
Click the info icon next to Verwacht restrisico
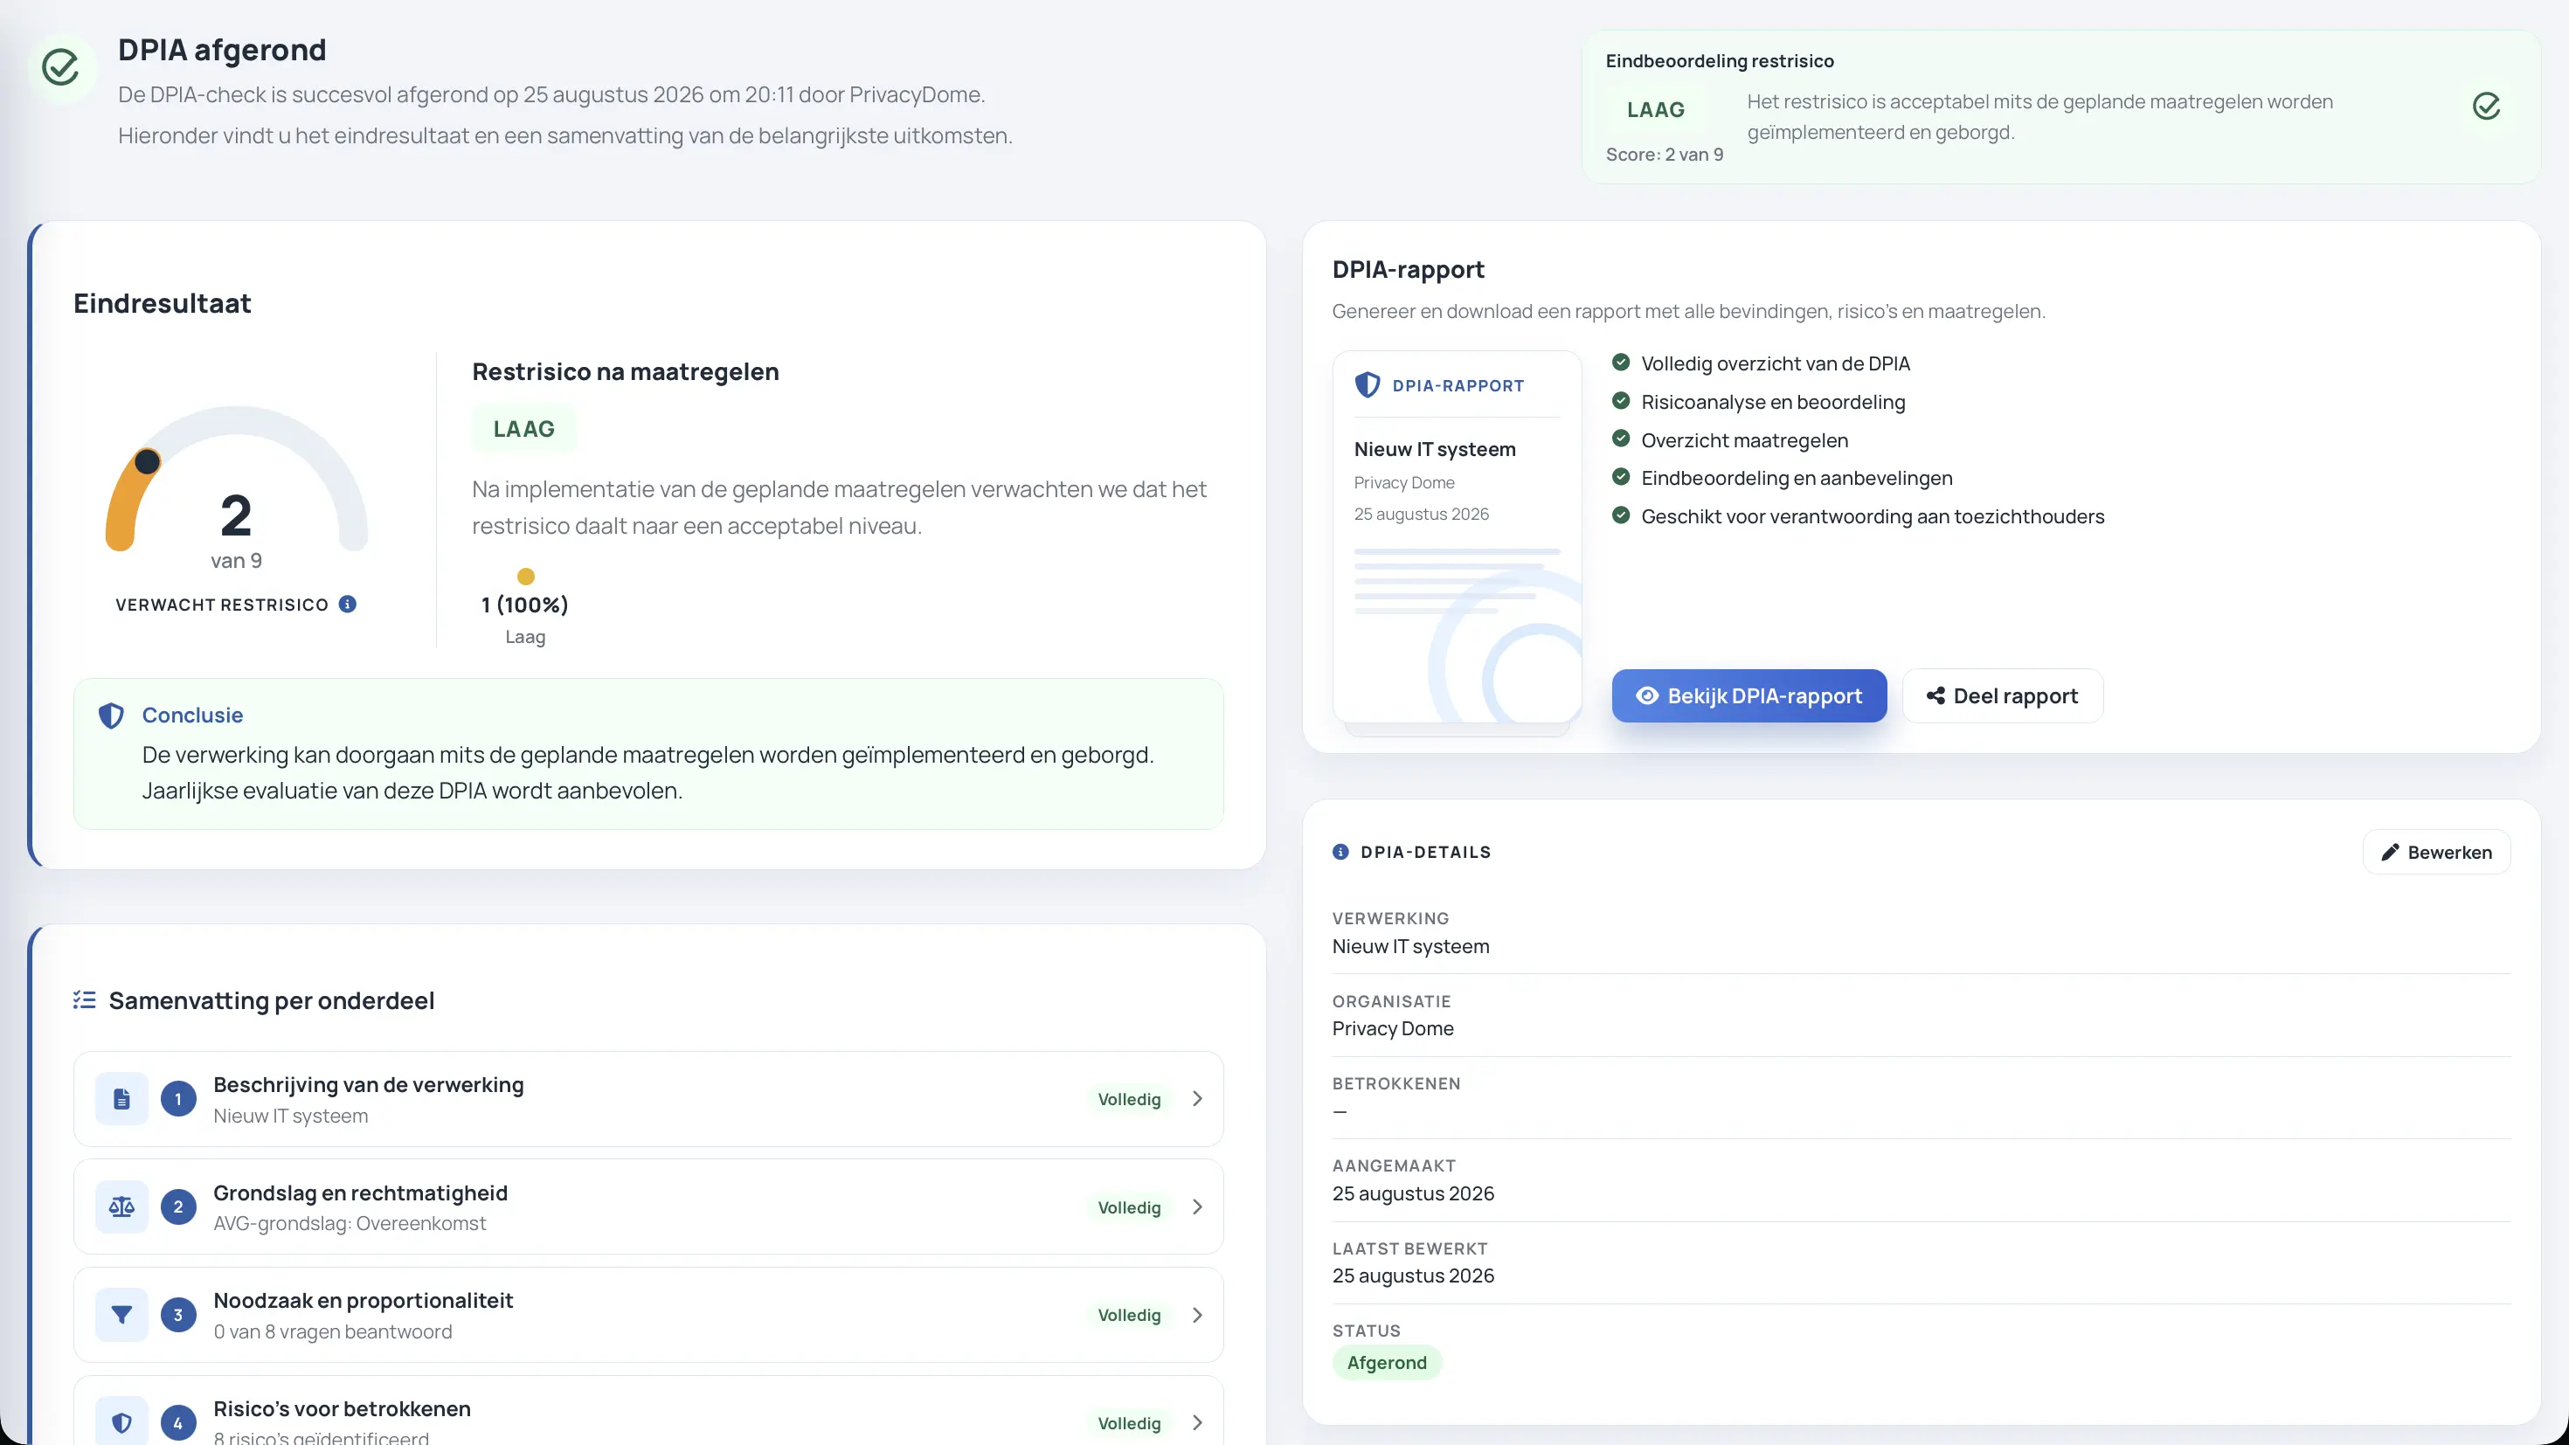click(347, 605)
